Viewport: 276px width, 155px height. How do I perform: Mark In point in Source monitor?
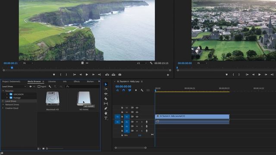(60, 74)
